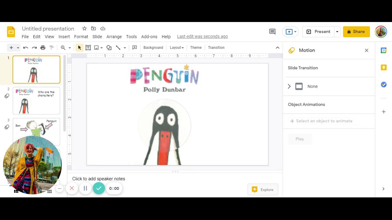Click the Background toolbar button
The image size is (392, 220).
[153, 48]
